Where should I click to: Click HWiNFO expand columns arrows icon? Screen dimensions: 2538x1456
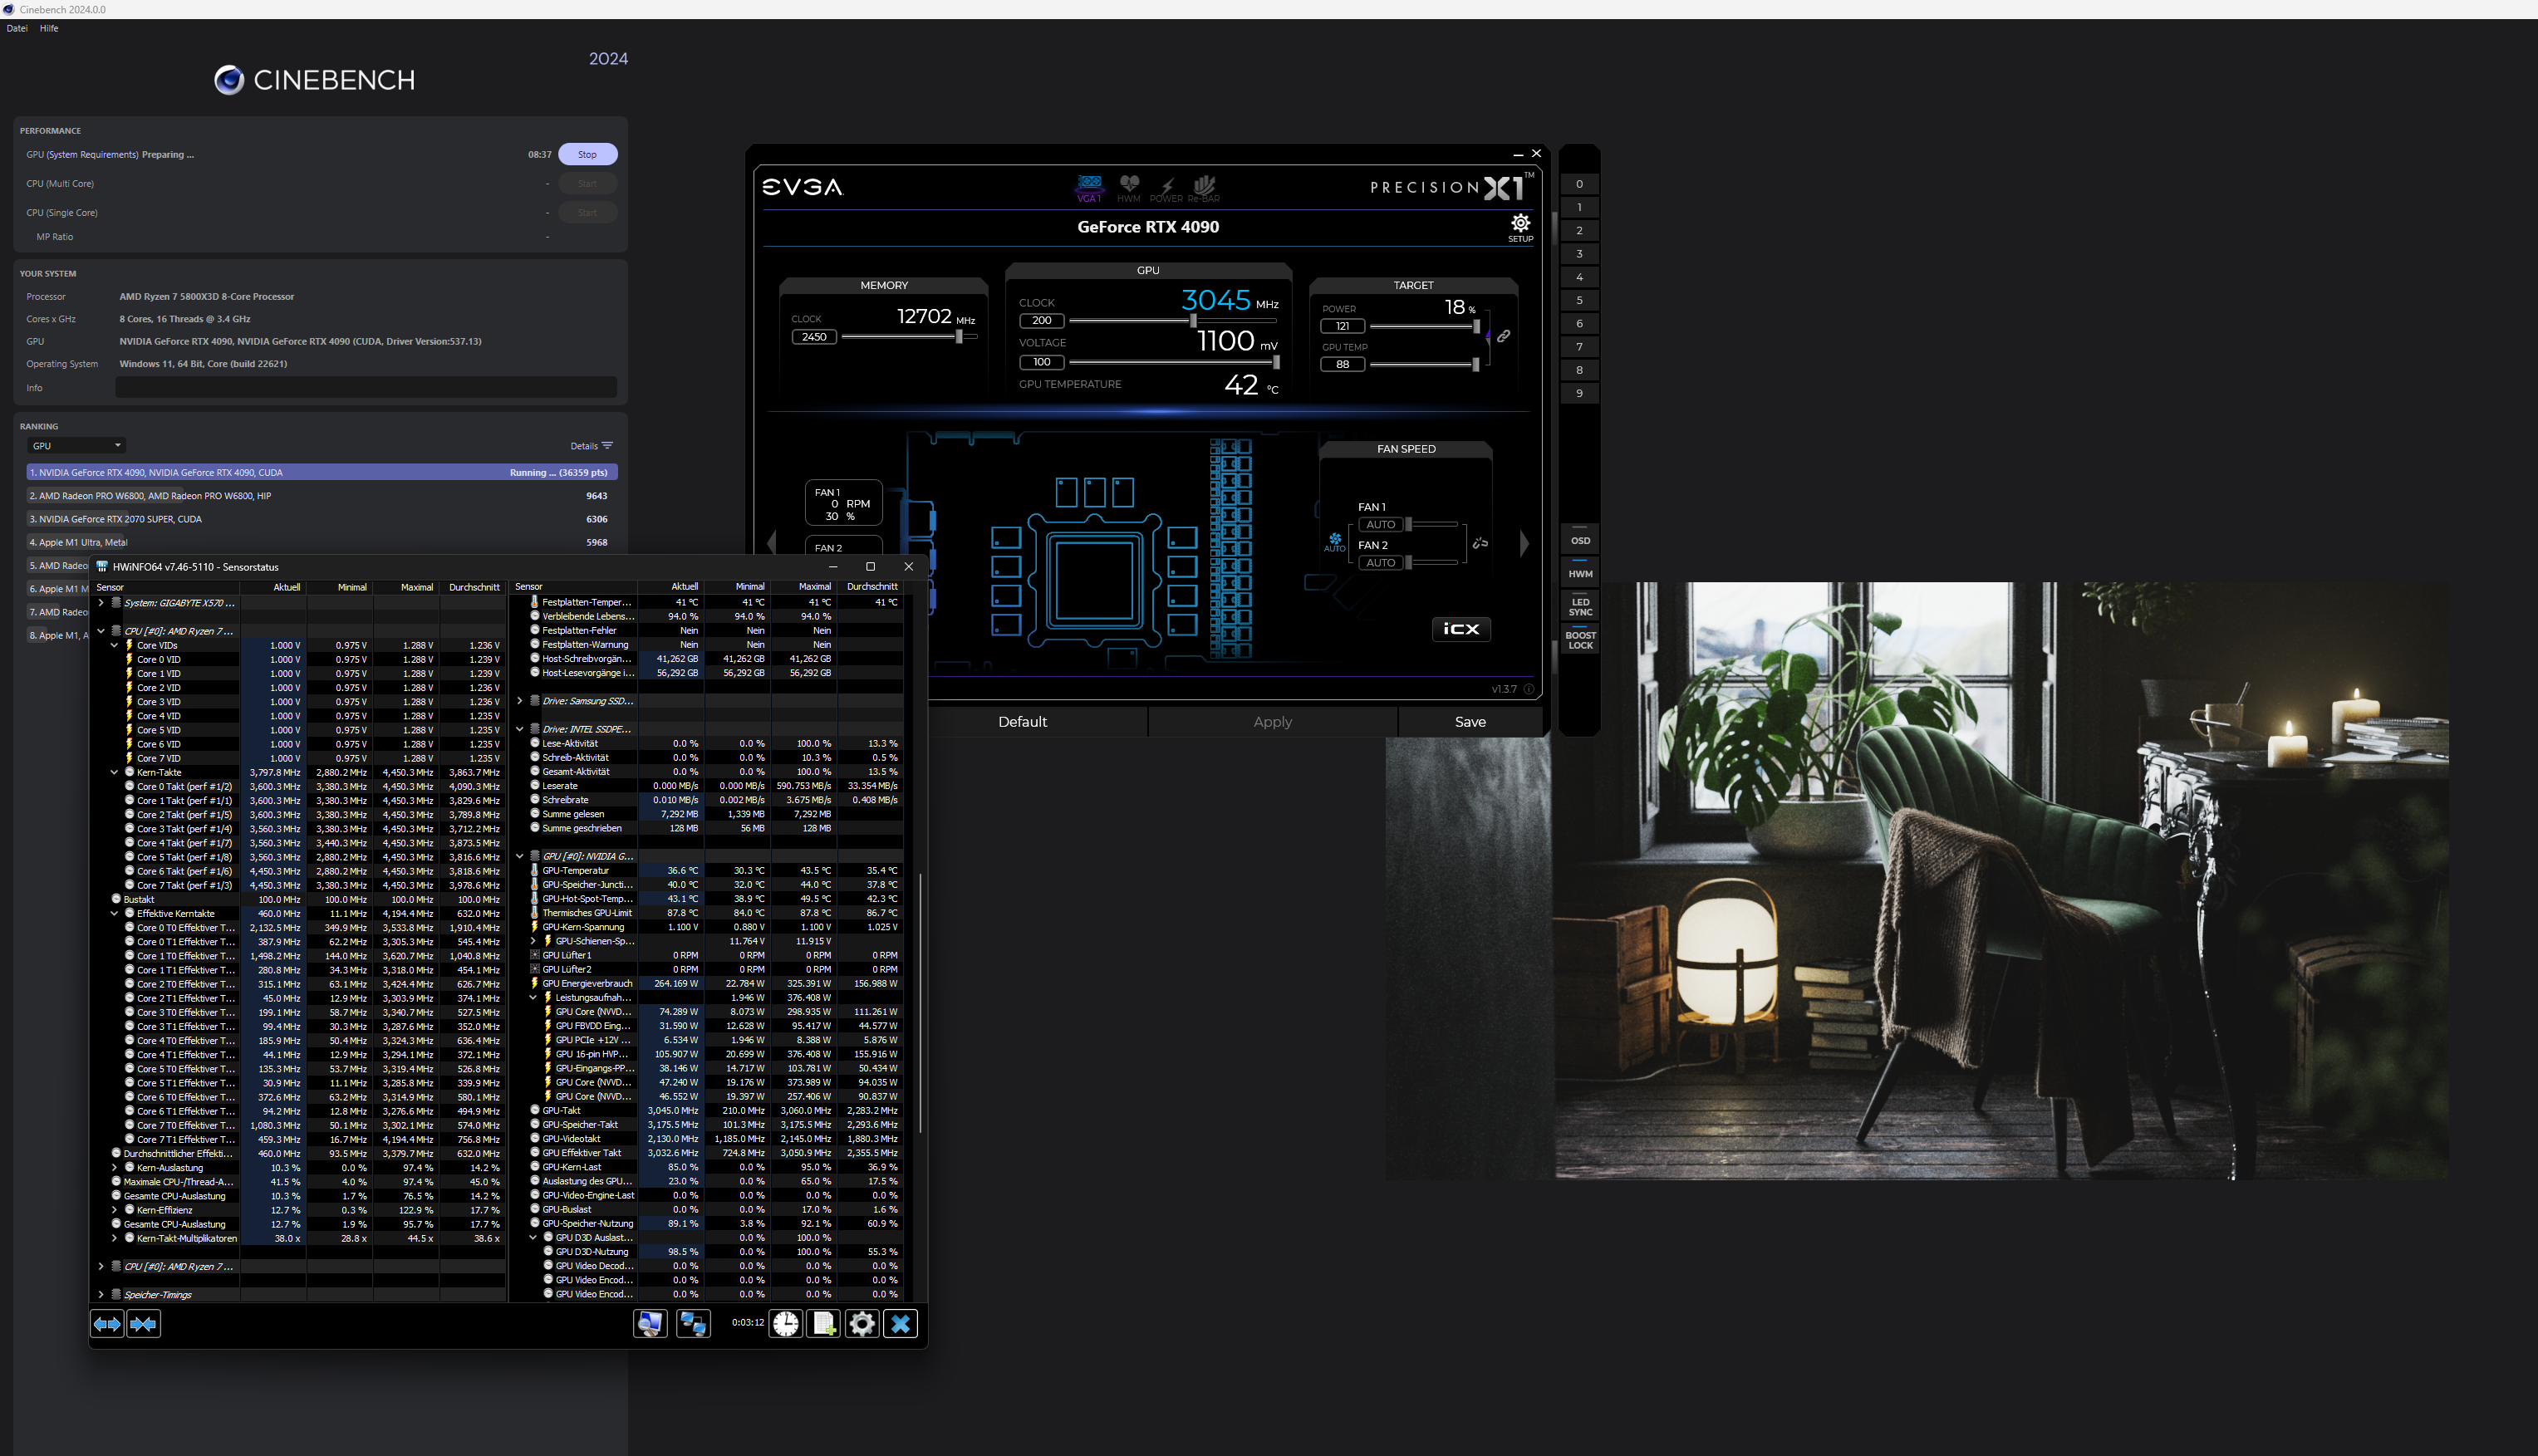(x=107, y=1324)
